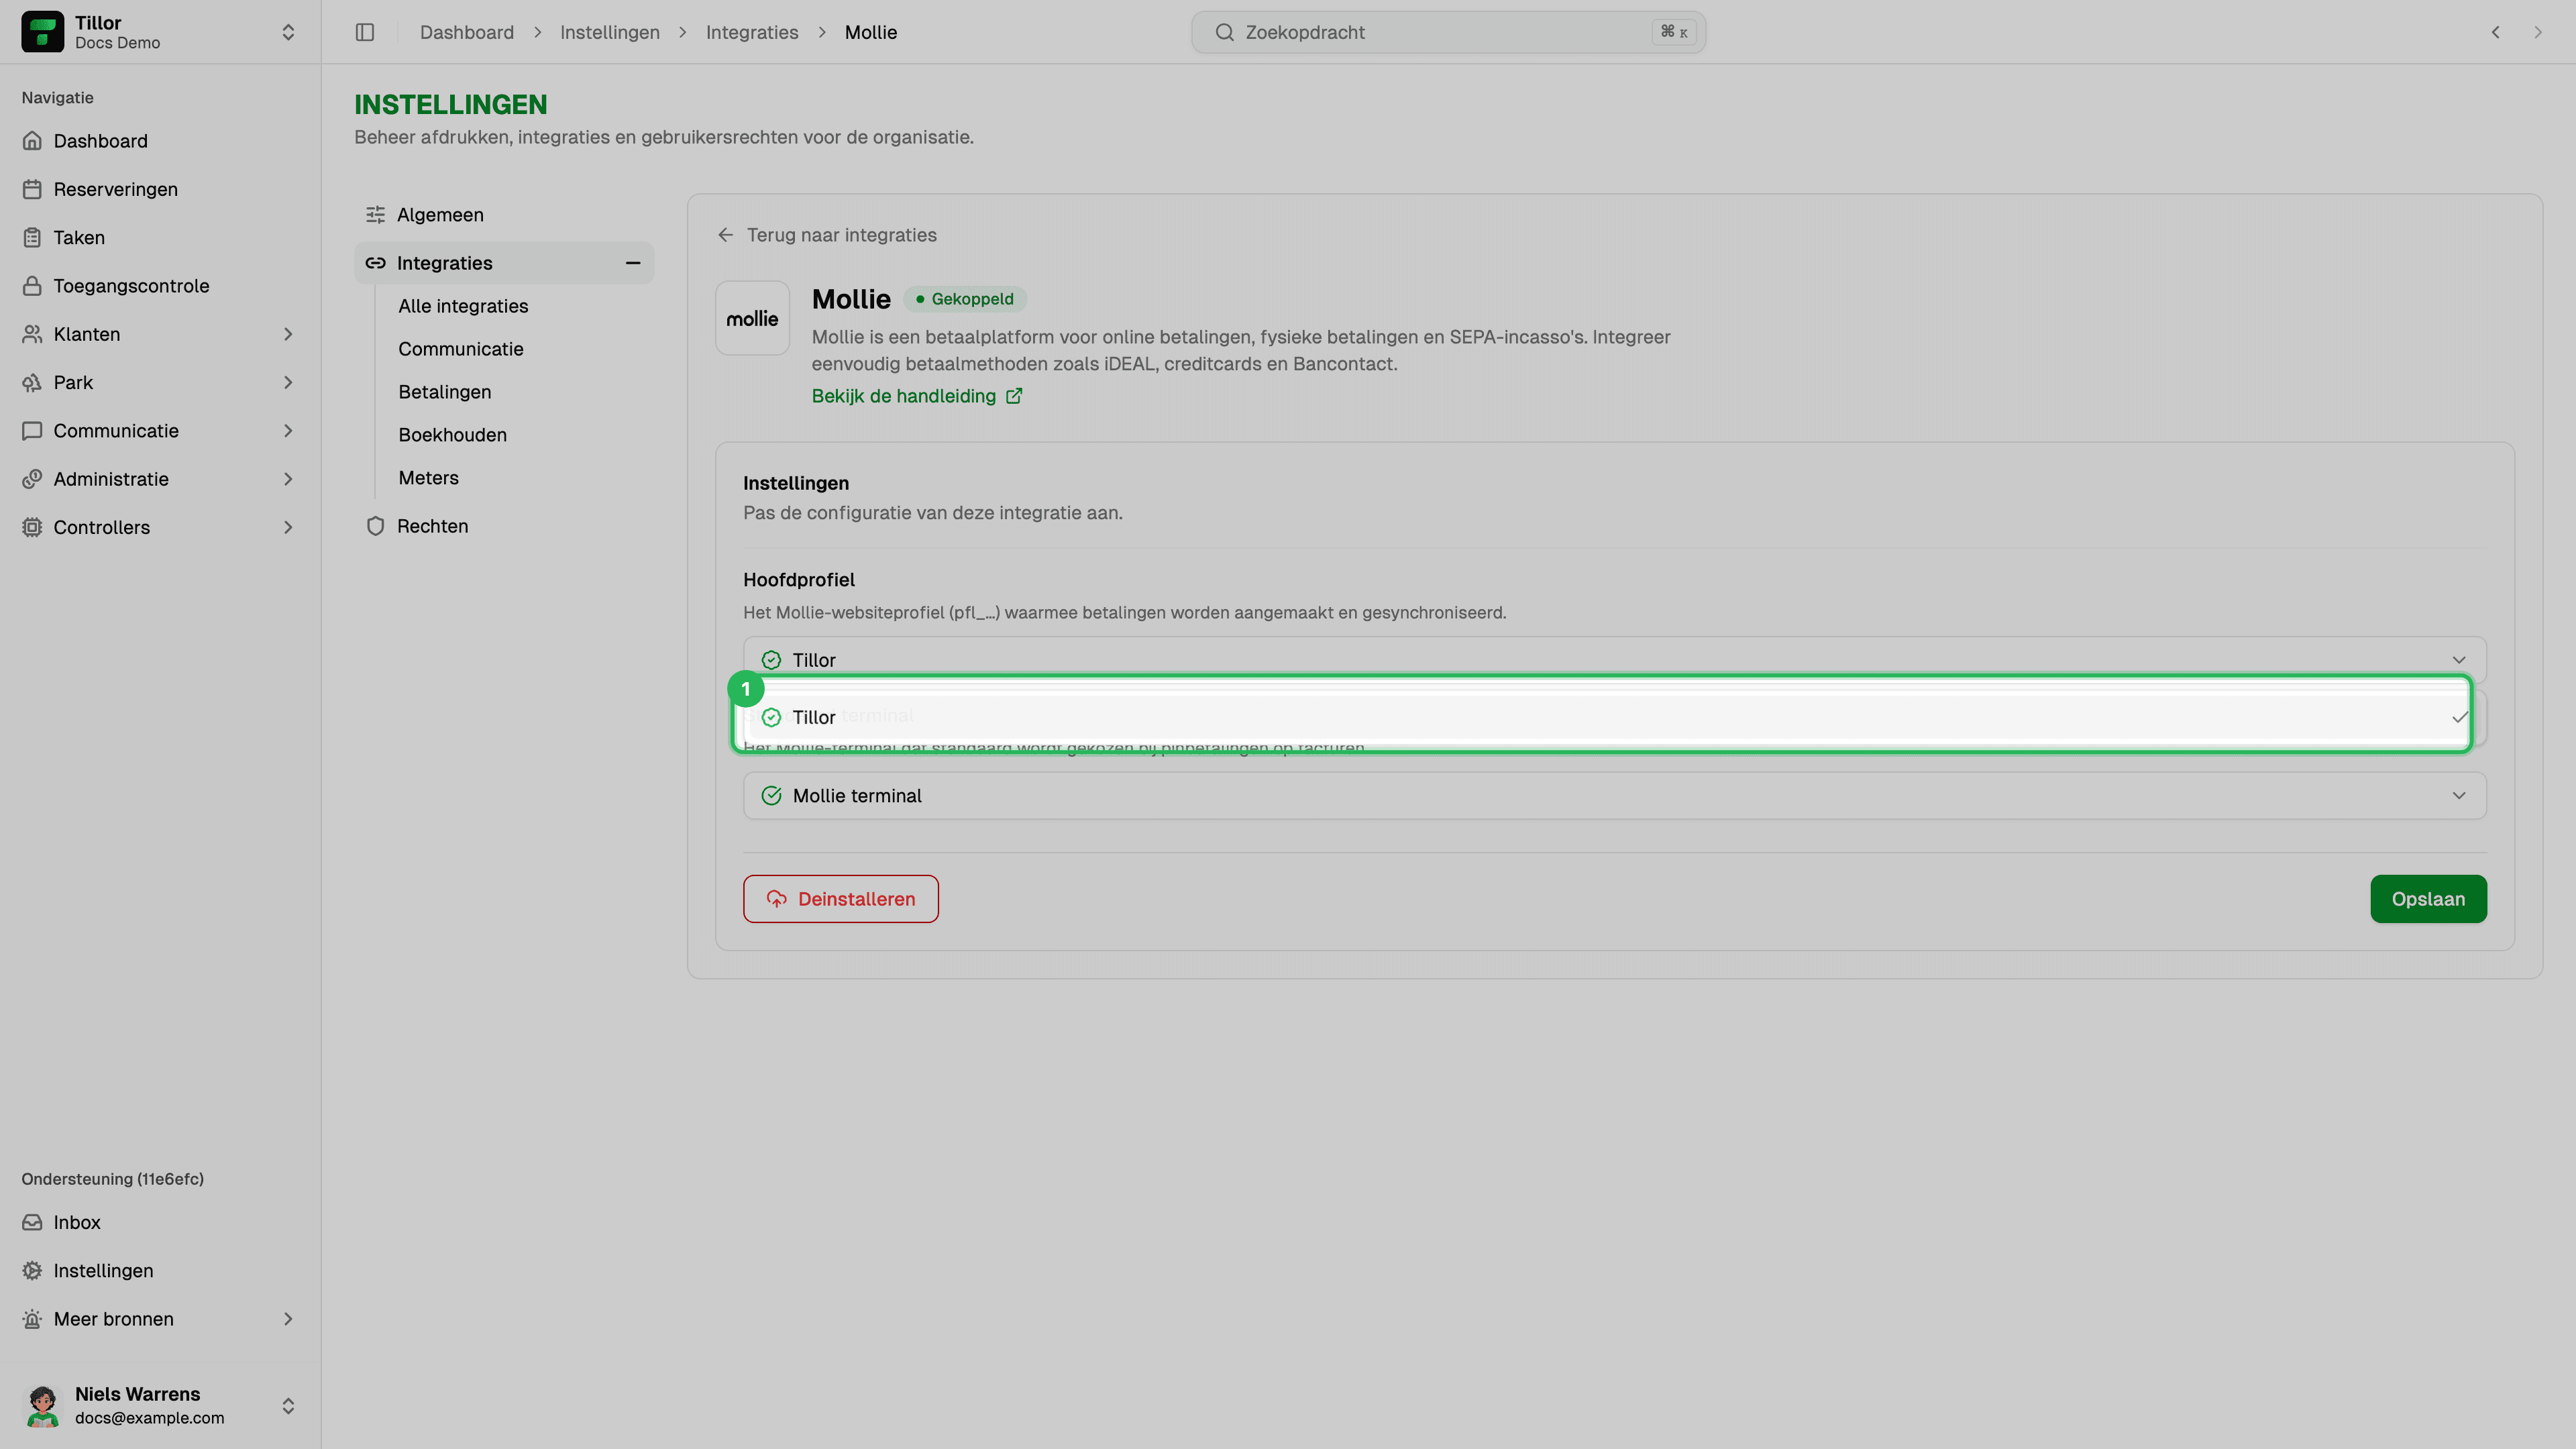Go to Integraties breadcrumb
This screenshot has height=1449, width=2576.
pos(752,32)
